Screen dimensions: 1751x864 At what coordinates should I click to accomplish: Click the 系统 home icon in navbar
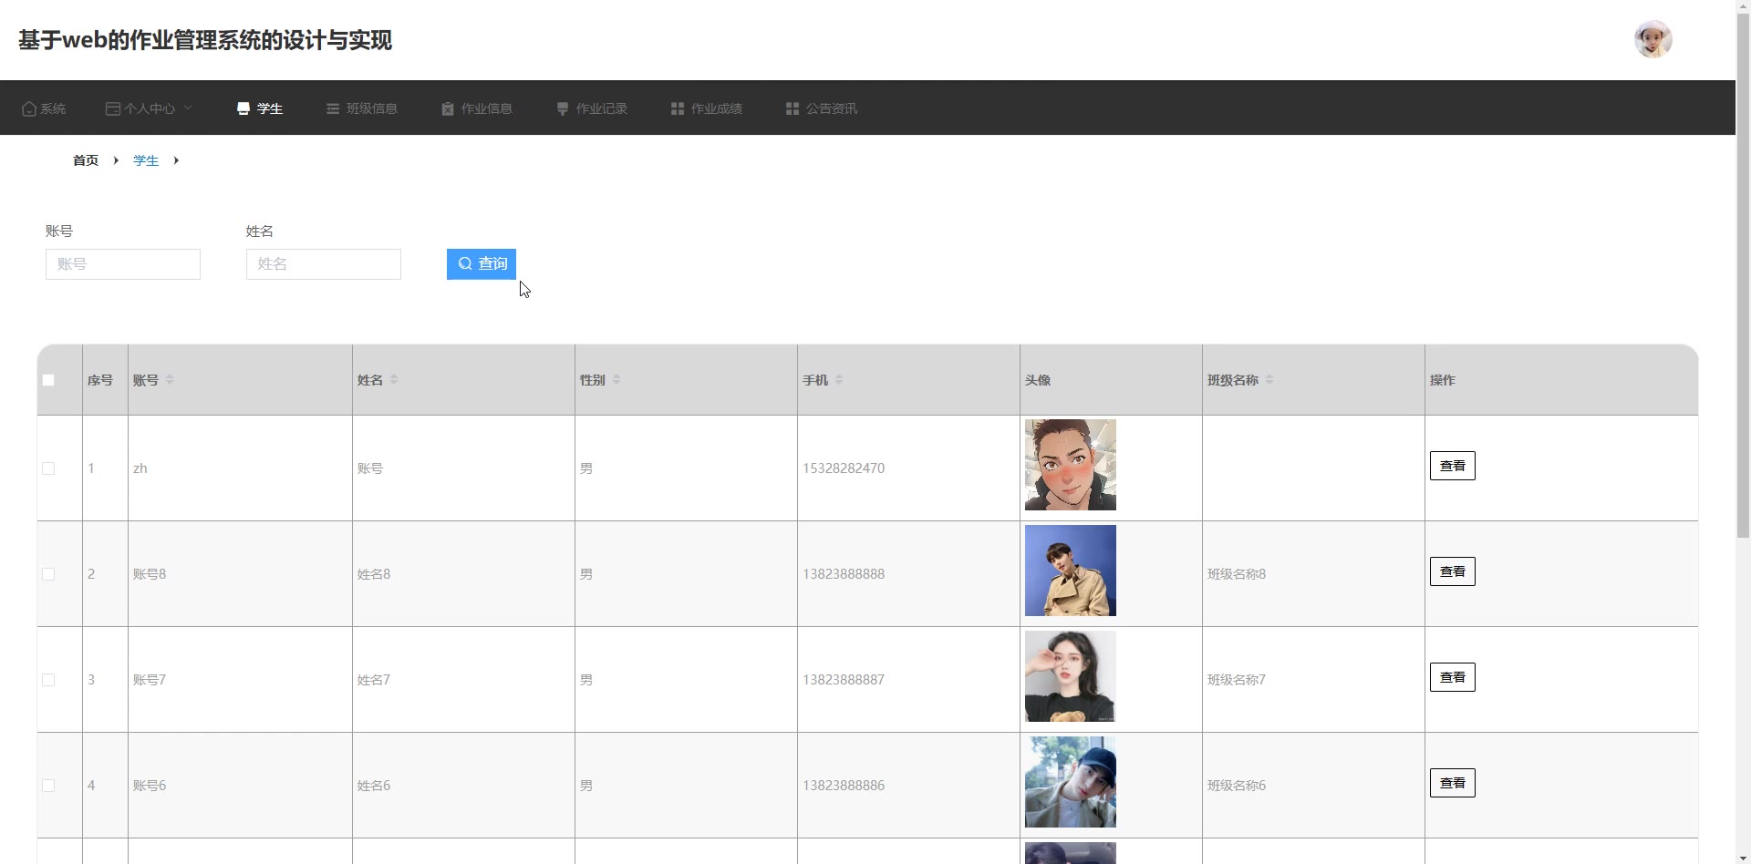[29, 108]
